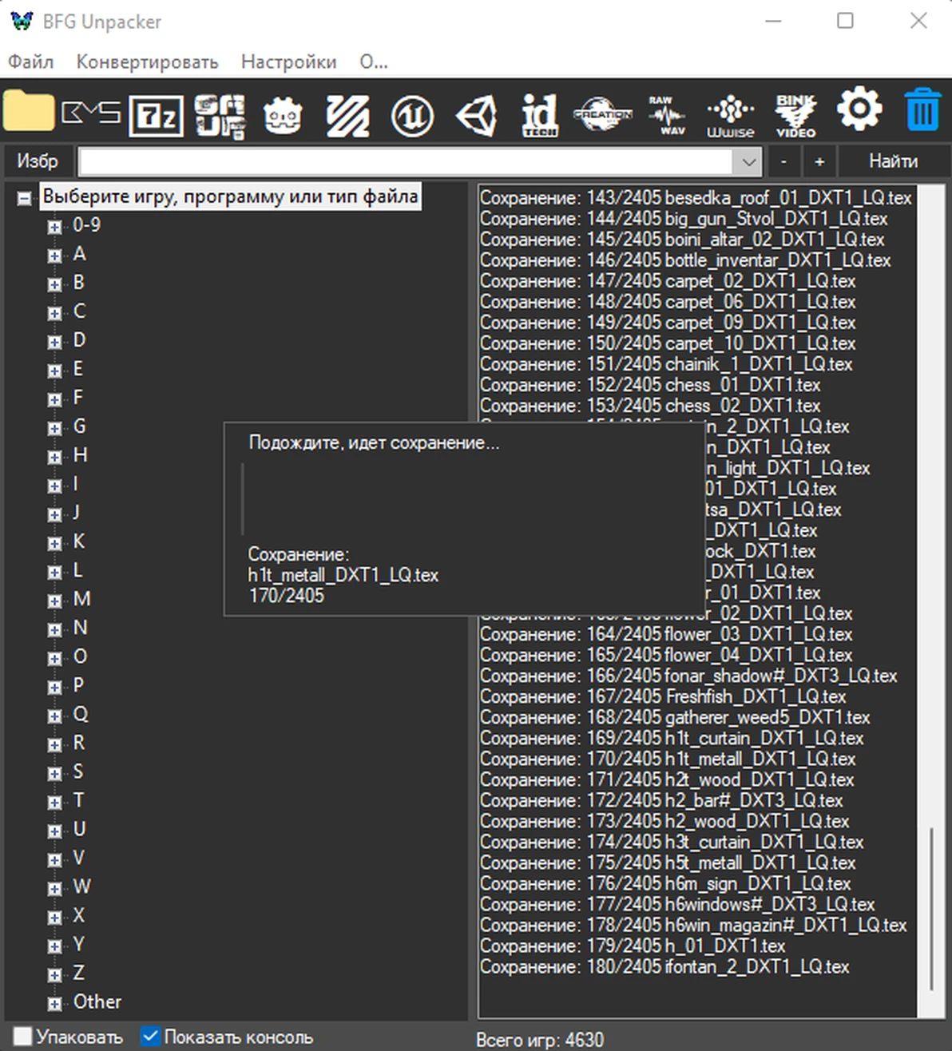Click log line 151/2405 chainik_1
This screenshot has height=1051, width=952.
666,364
